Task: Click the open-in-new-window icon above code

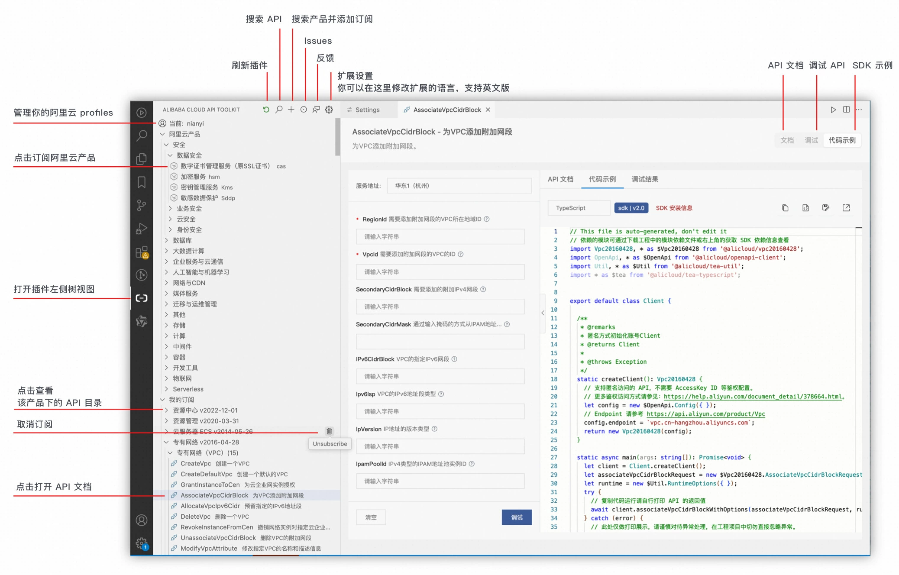Action: click(x=846, y=208)
